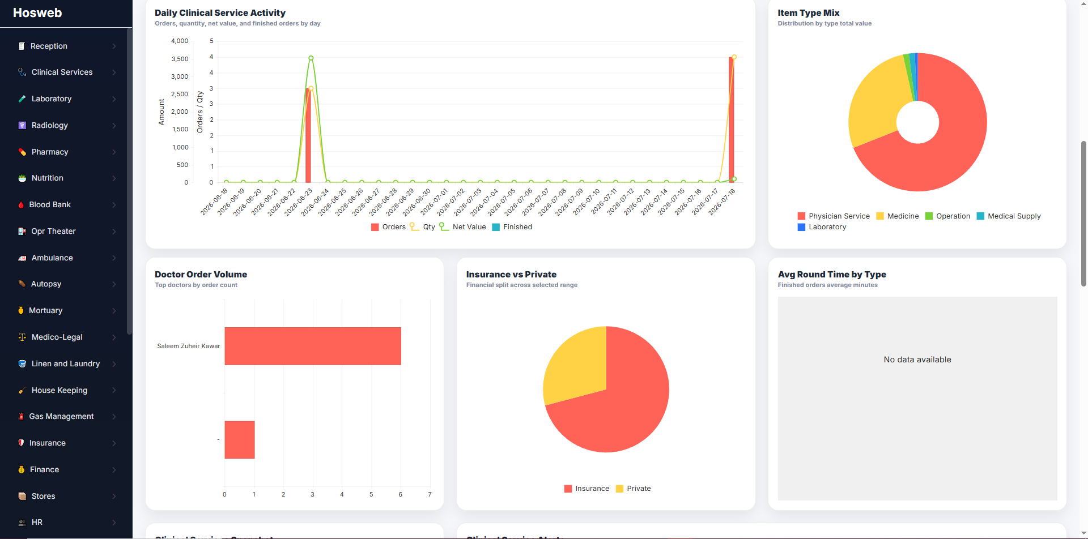The width and height of the screenshot is (1088, 539).
Task: Click the 'No data available' panel text
Action: point(917,360)
